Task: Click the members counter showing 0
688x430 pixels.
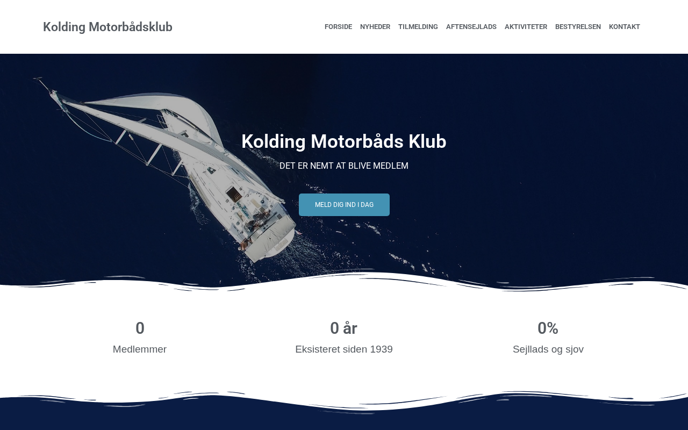Action: [140, 328]
